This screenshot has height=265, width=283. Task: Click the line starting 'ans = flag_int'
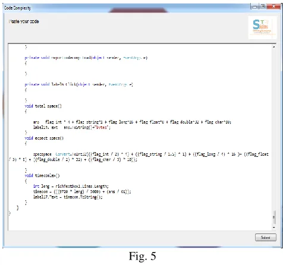point(132,122)
